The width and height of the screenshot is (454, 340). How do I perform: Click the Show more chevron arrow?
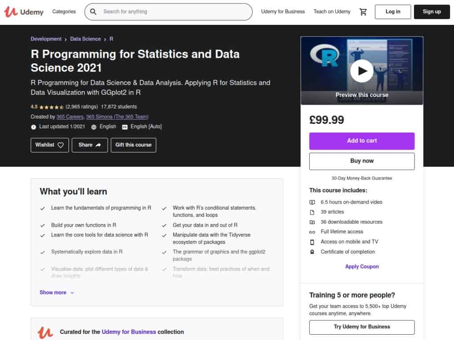pyautogui.click(x=72, y=292)
